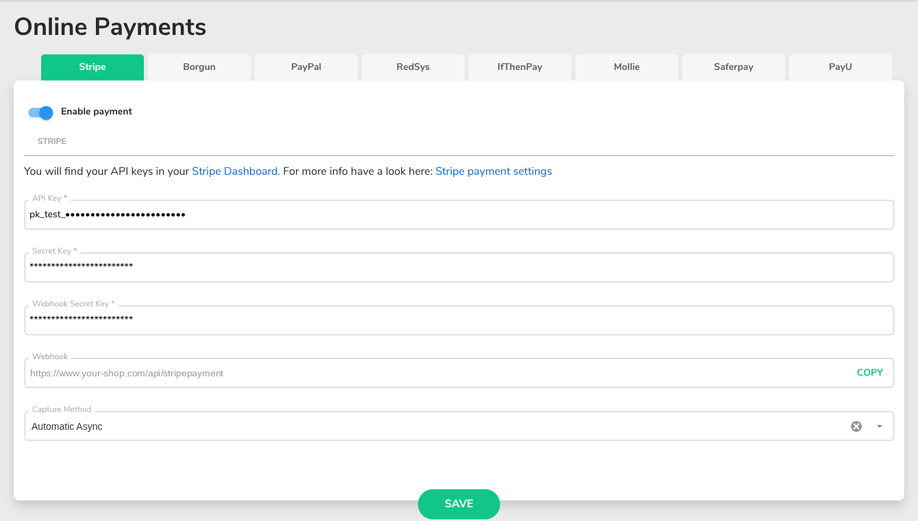918x521 pixels.
Task: Click the STRIPE section label
Action: (52, 141)
